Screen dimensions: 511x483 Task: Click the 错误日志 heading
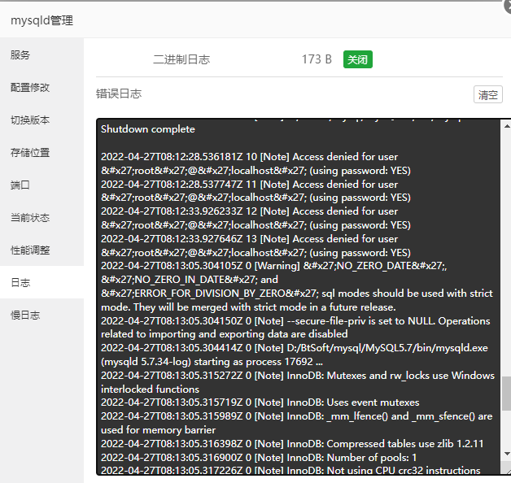pos(119,94)
